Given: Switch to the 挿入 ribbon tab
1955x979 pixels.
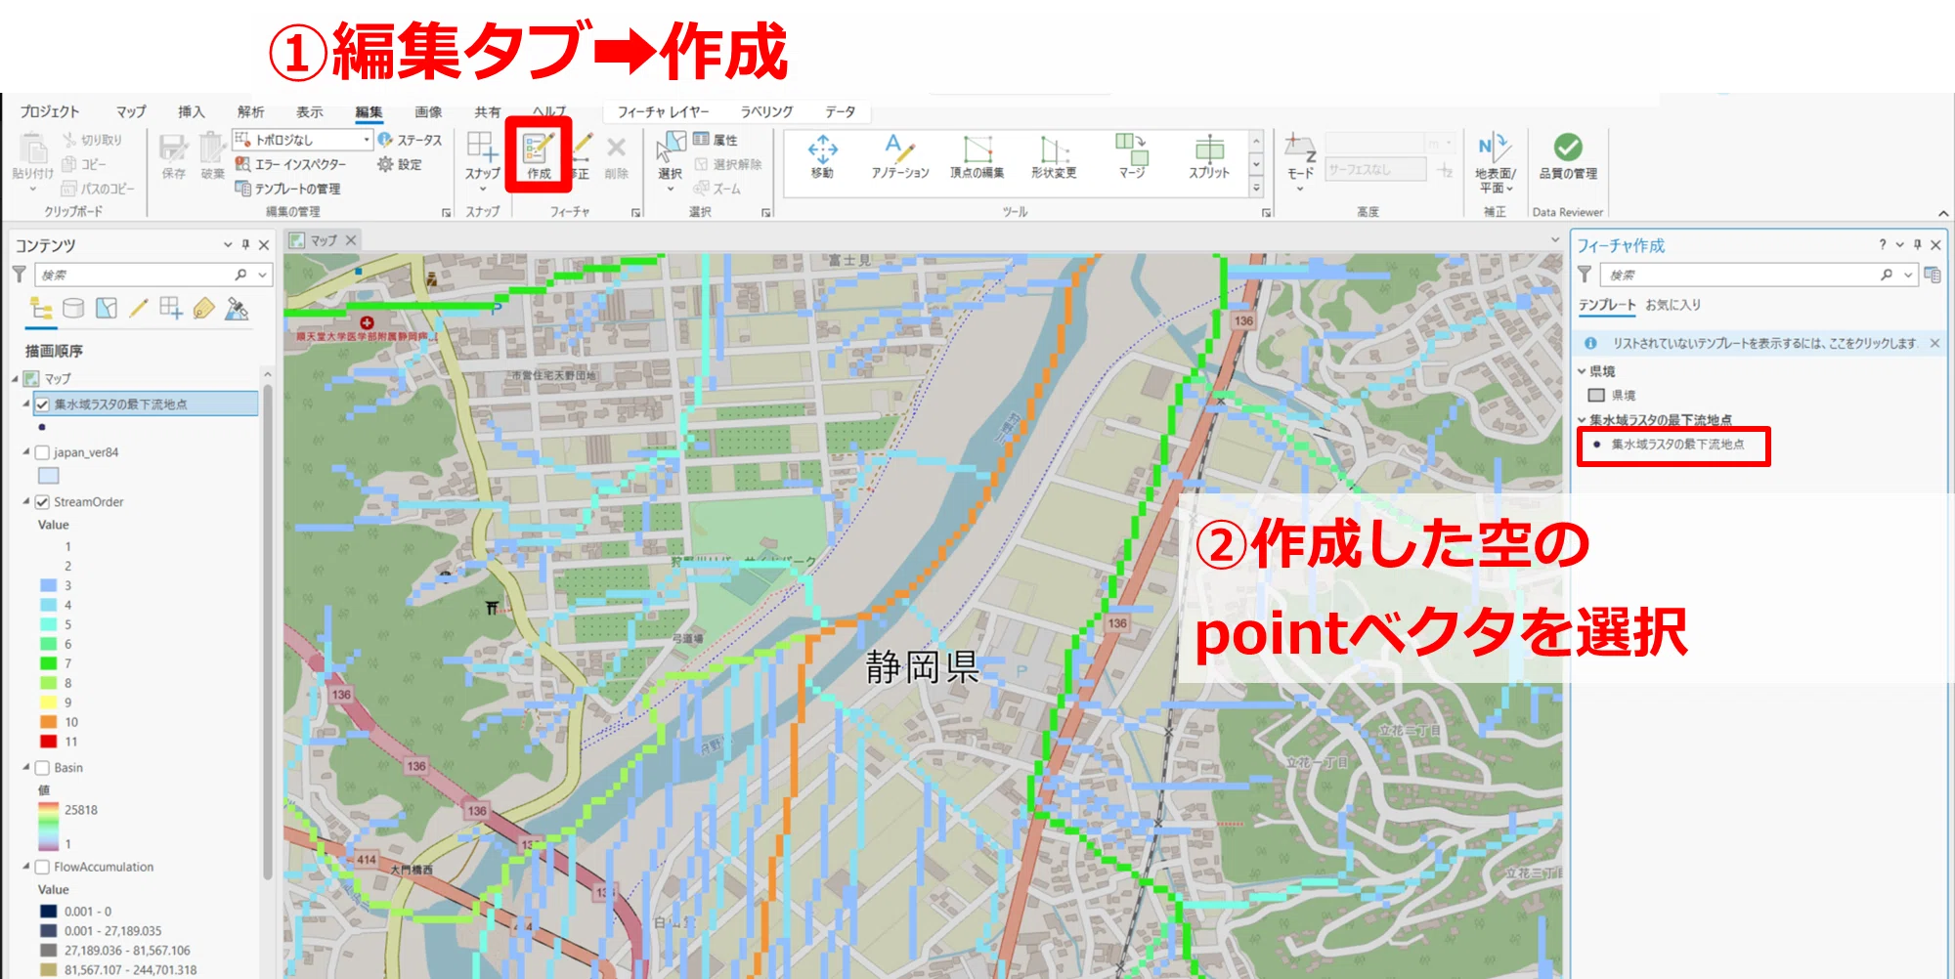Looking at the screenshot, I should click(191, 111).
